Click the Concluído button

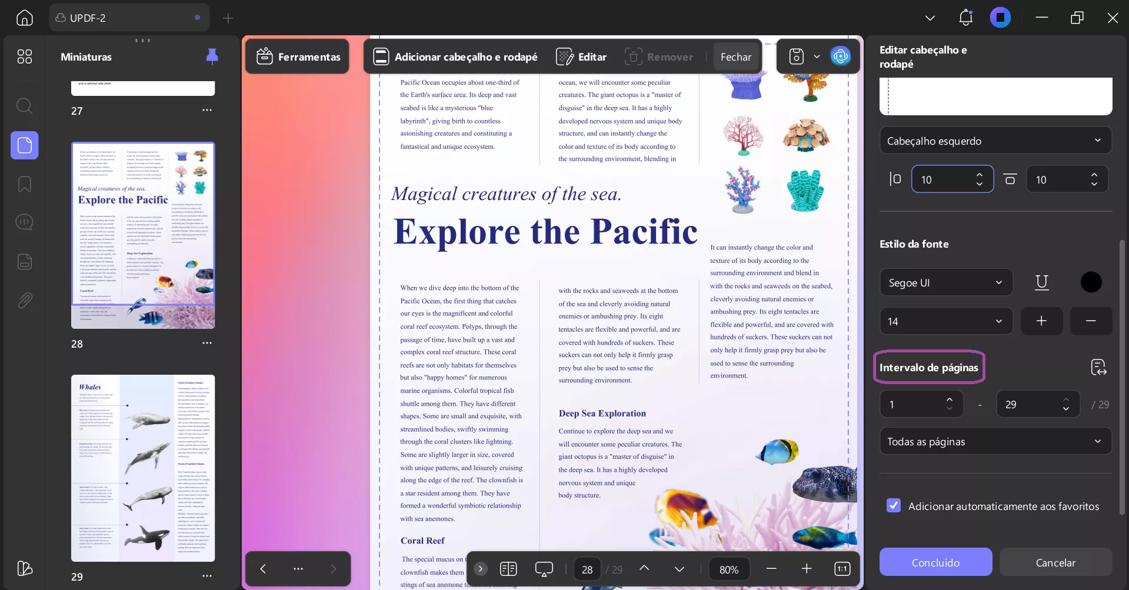934,562
